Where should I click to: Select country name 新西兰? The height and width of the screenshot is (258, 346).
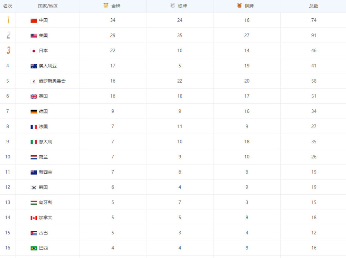tap(45, 172)
